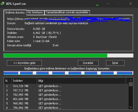Viewport: 138px width, 112px height.
Task: Click Ayrıntıları gizle button
Action: 24,63
